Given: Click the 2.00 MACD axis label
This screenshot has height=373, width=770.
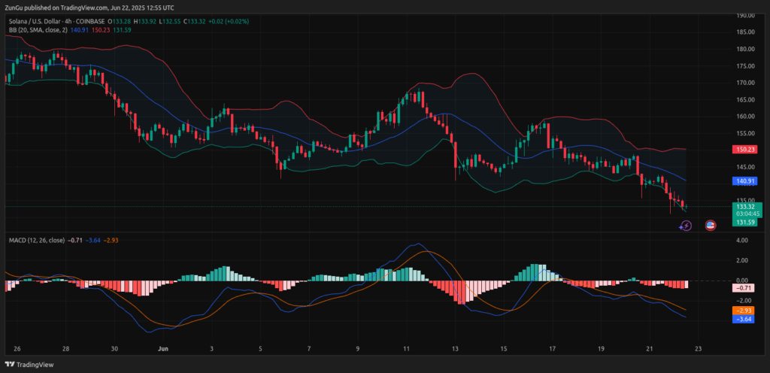Looking at the screenshot, I should pos(742,260).
